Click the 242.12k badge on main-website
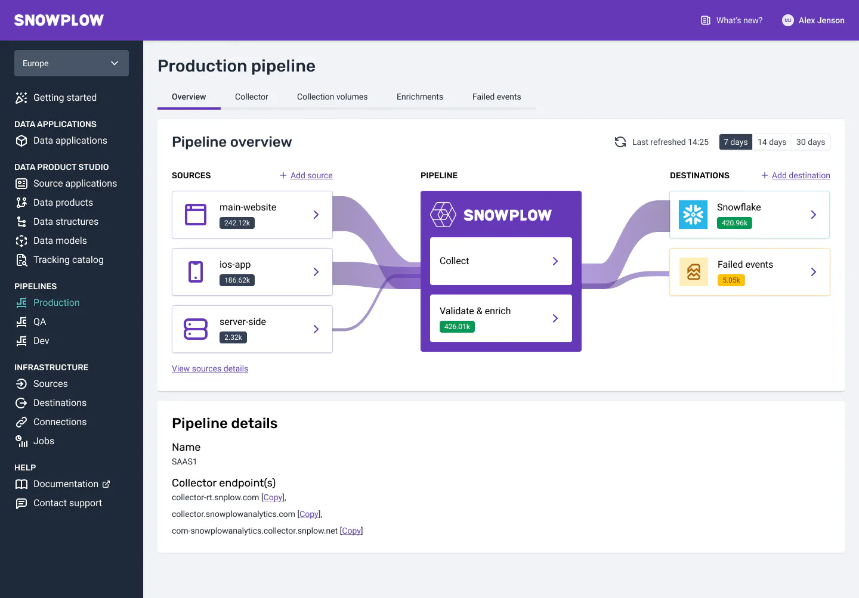Screen dimensions: 859x598 coord(237,223)
